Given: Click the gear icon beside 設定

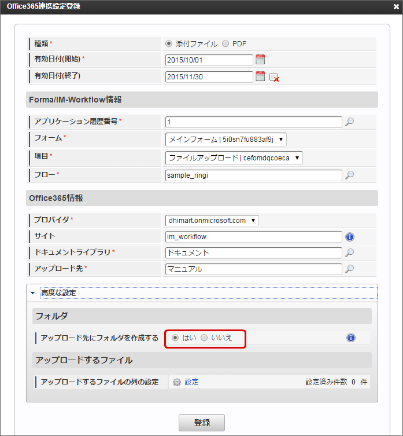Looking at the screenshot, I should (177, 382).
